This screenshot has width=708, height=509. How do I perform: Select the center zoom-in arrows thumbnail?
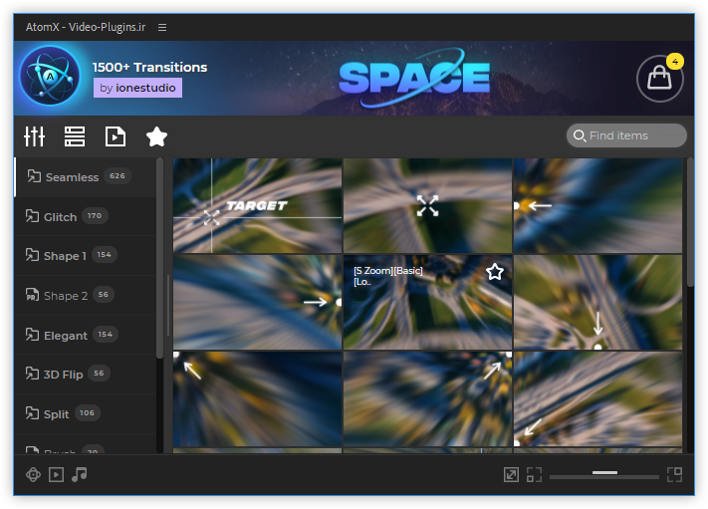pos(427,205)
